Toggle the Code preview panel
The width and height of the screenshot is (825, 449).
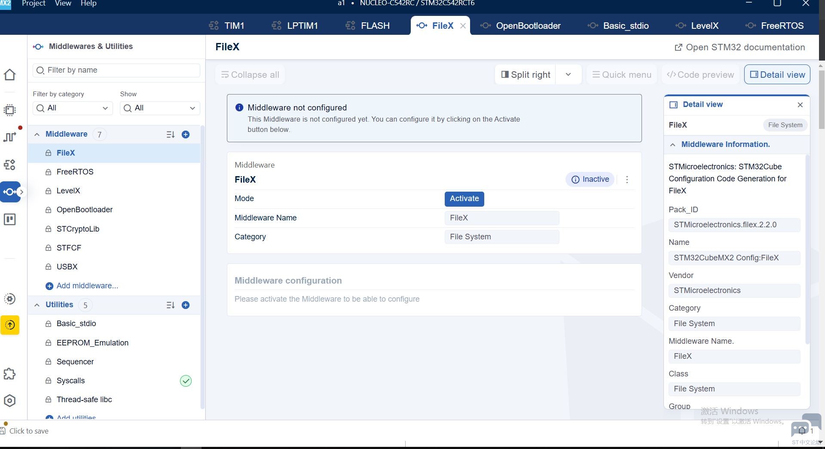click(700, 75)
